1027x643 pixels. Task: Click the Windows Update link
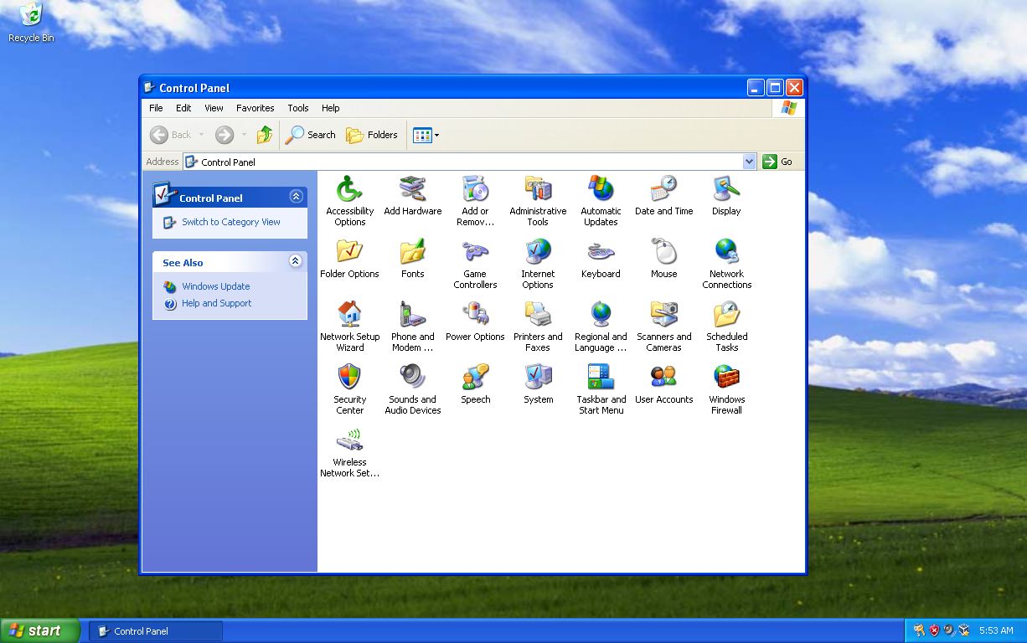[x=215, y=286]
